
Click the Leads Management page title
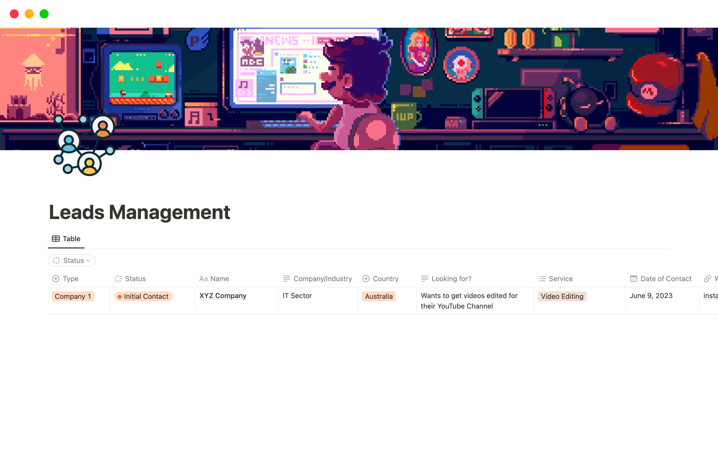139,212
